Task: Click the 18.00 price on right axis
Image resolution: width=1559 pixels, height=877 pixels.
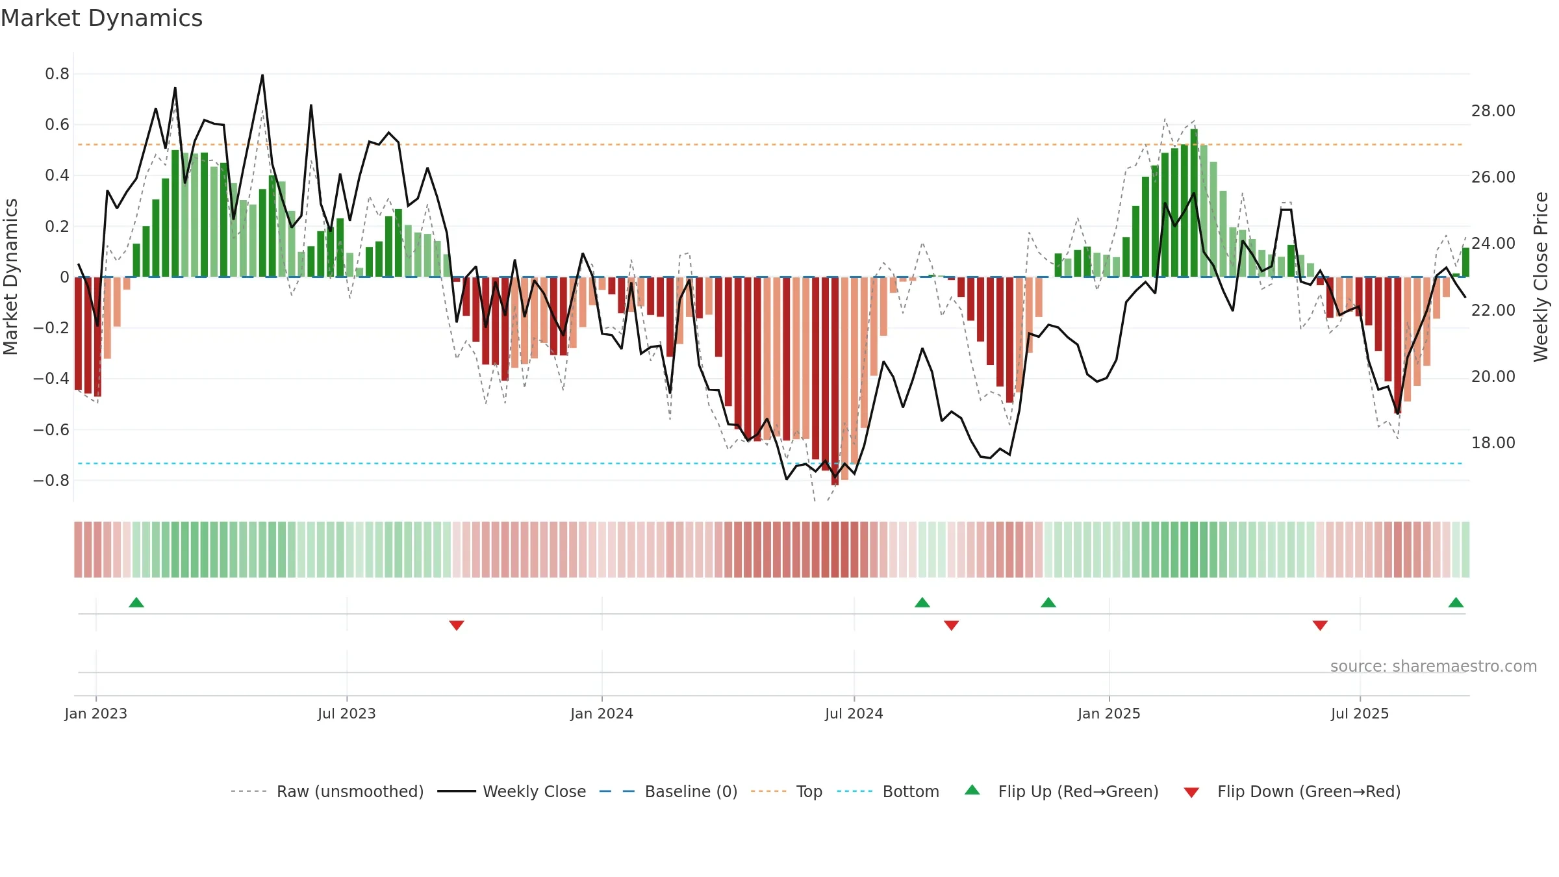Action: click(x=1493, y=443)
